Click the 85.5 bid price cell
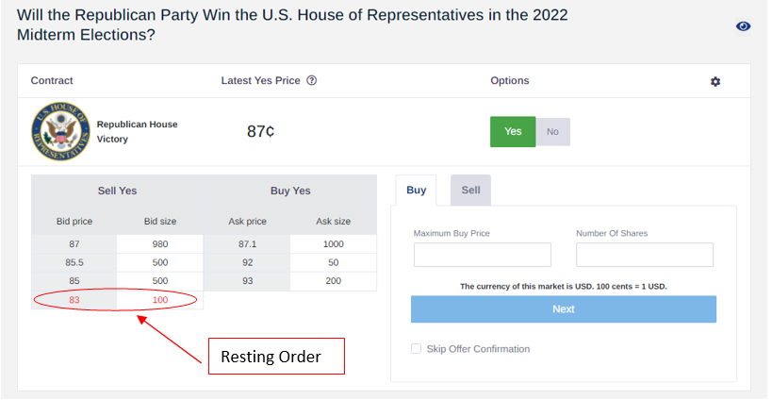772x400 pixels. pyautogui.click(x=74, y=262)
